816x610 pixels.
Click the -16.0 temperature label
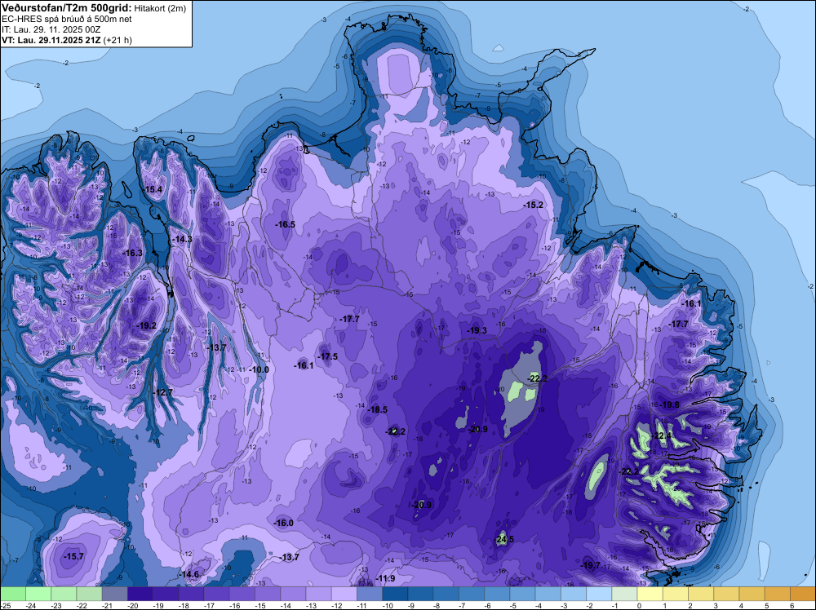284,523
